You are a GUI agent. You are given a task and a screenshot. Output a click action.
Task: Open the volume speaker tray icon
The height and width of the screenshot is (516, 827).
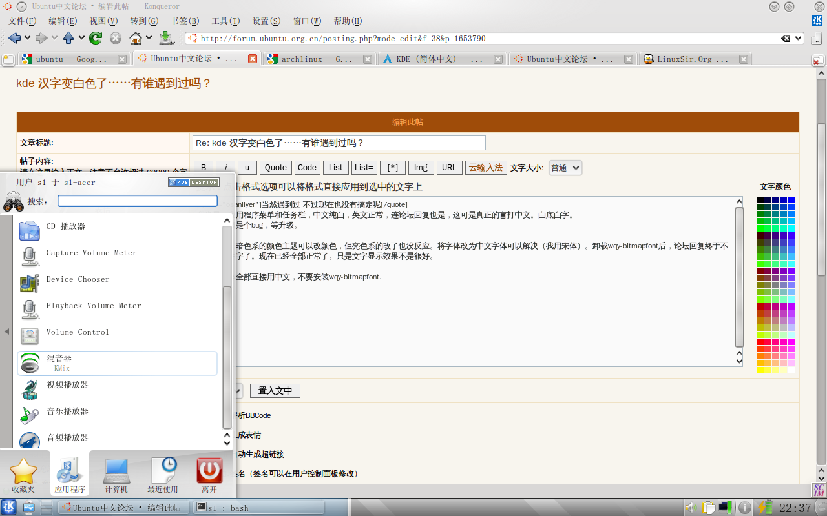tap(690, 508)
